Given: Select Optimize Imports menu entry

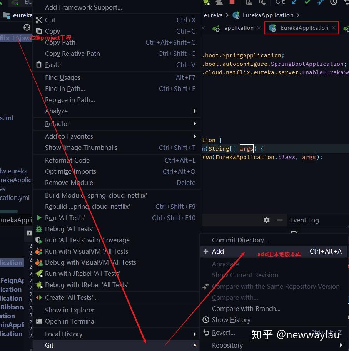Looking at the screenshot, I should click(117, 172).
